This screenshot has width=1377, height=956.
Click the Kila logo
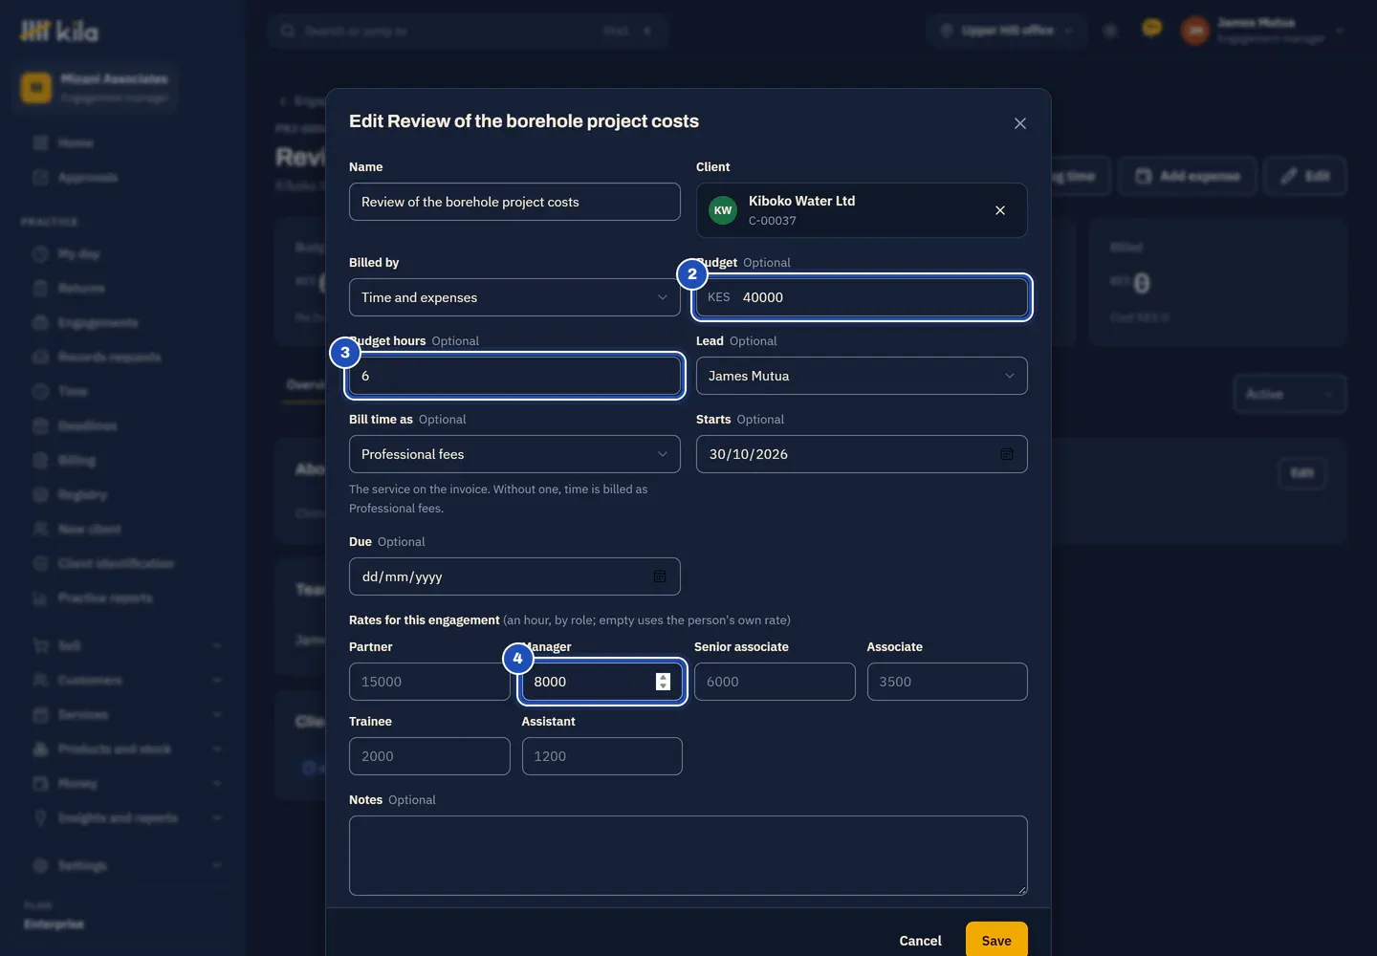tap(58, 32)
